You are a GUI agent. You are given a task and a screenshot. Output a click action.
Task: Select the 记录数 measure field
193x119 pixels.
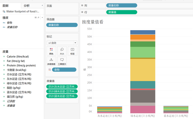pyautogui.click(x=11, y=101)
